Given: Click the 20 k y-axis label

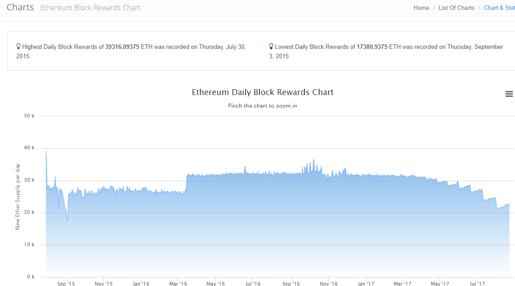Looking at the screenshot, I should (29, 212).
